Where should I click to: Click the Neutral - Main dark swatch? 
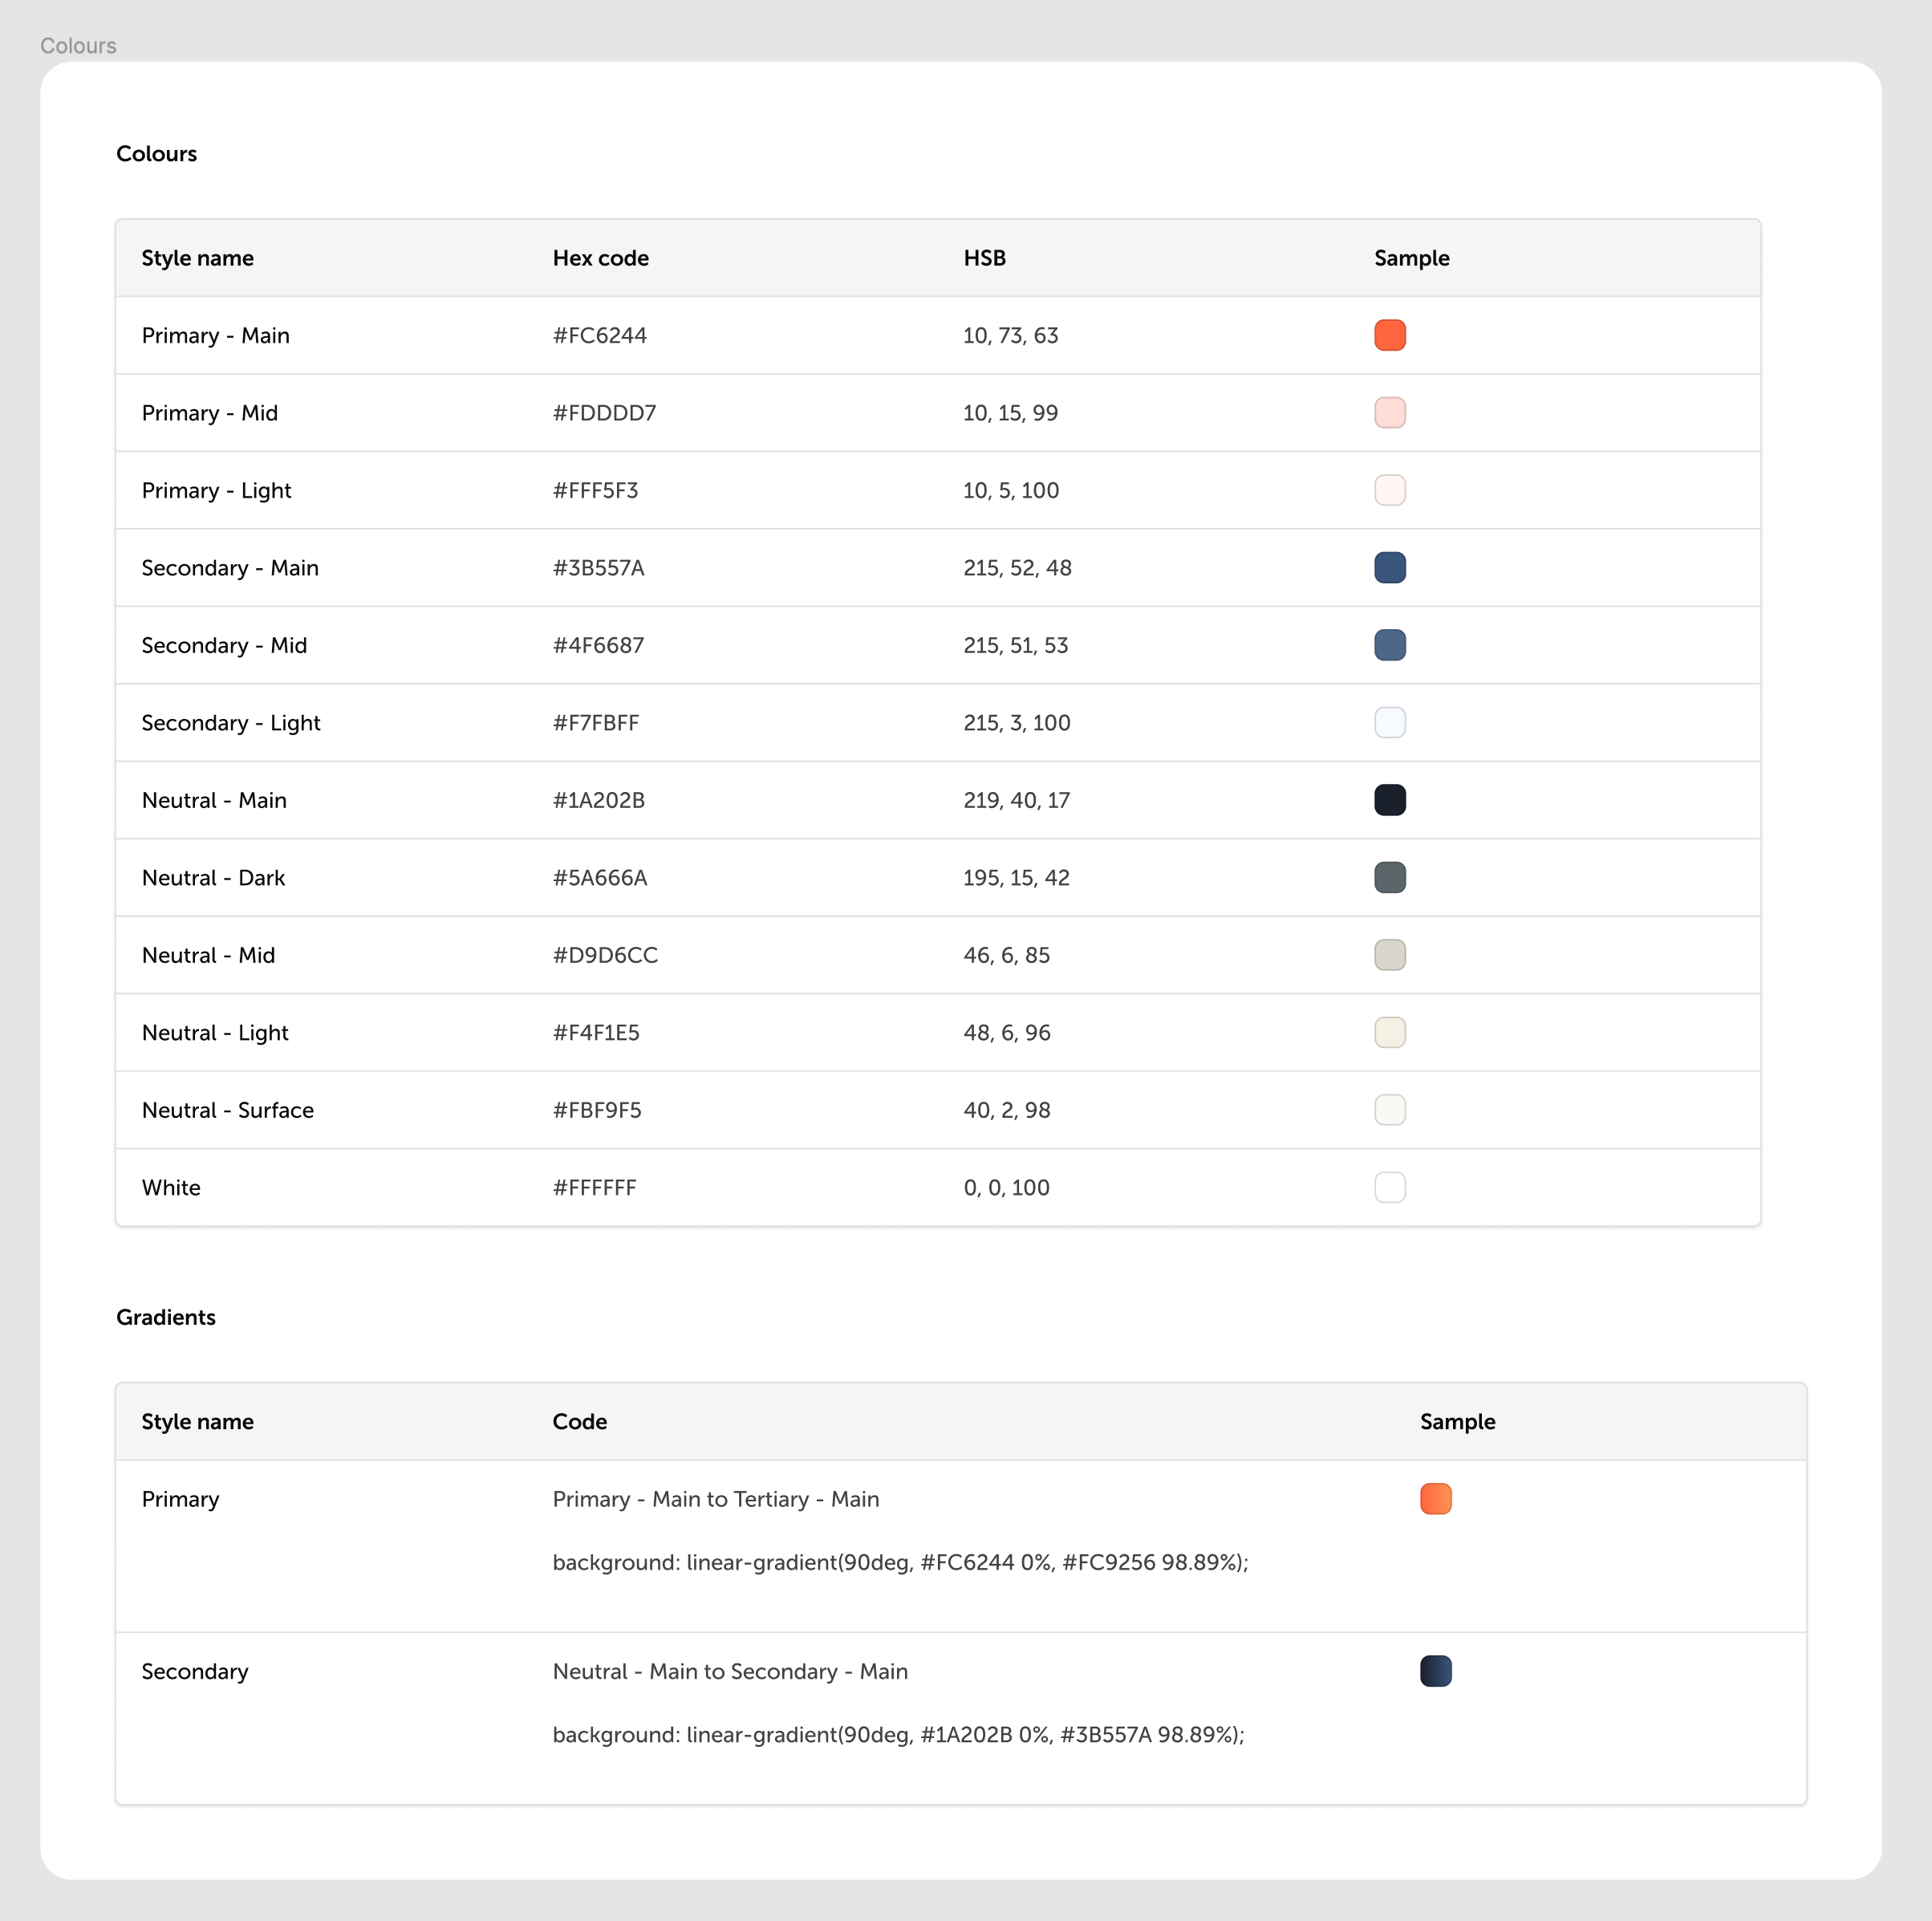[x=1389, y=800]
